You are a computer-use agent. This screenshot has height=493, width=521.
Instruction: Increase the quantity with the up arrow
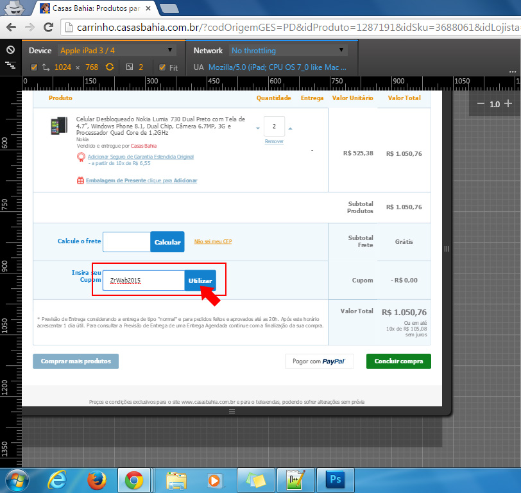pyautogui.click(x=290, y=127)
